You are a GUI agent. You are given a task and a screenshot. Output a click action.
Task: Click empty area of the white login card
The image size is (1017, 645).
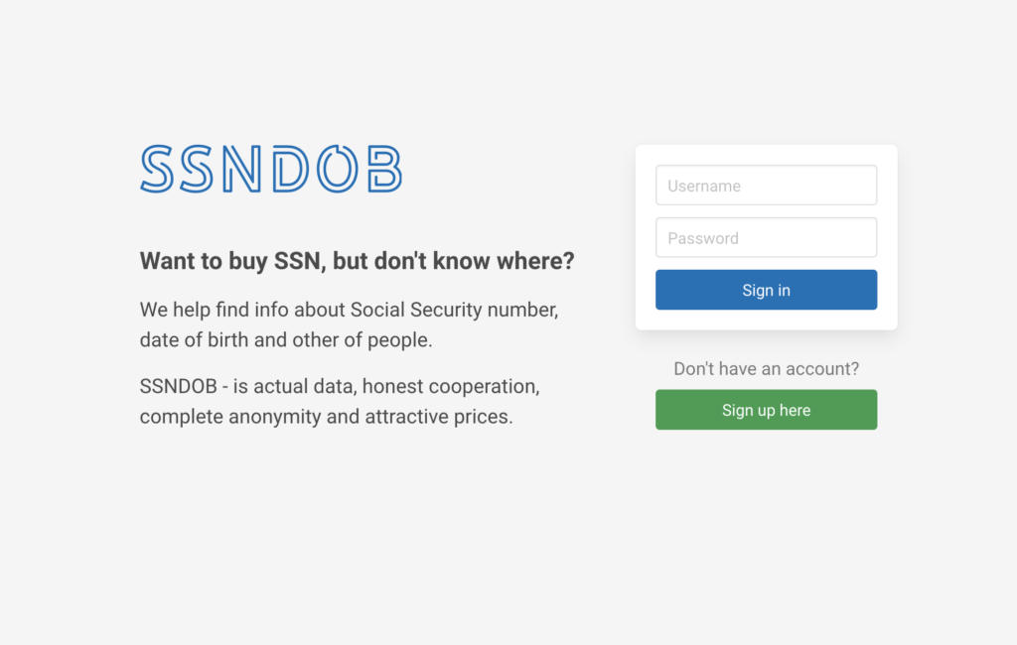766,321
